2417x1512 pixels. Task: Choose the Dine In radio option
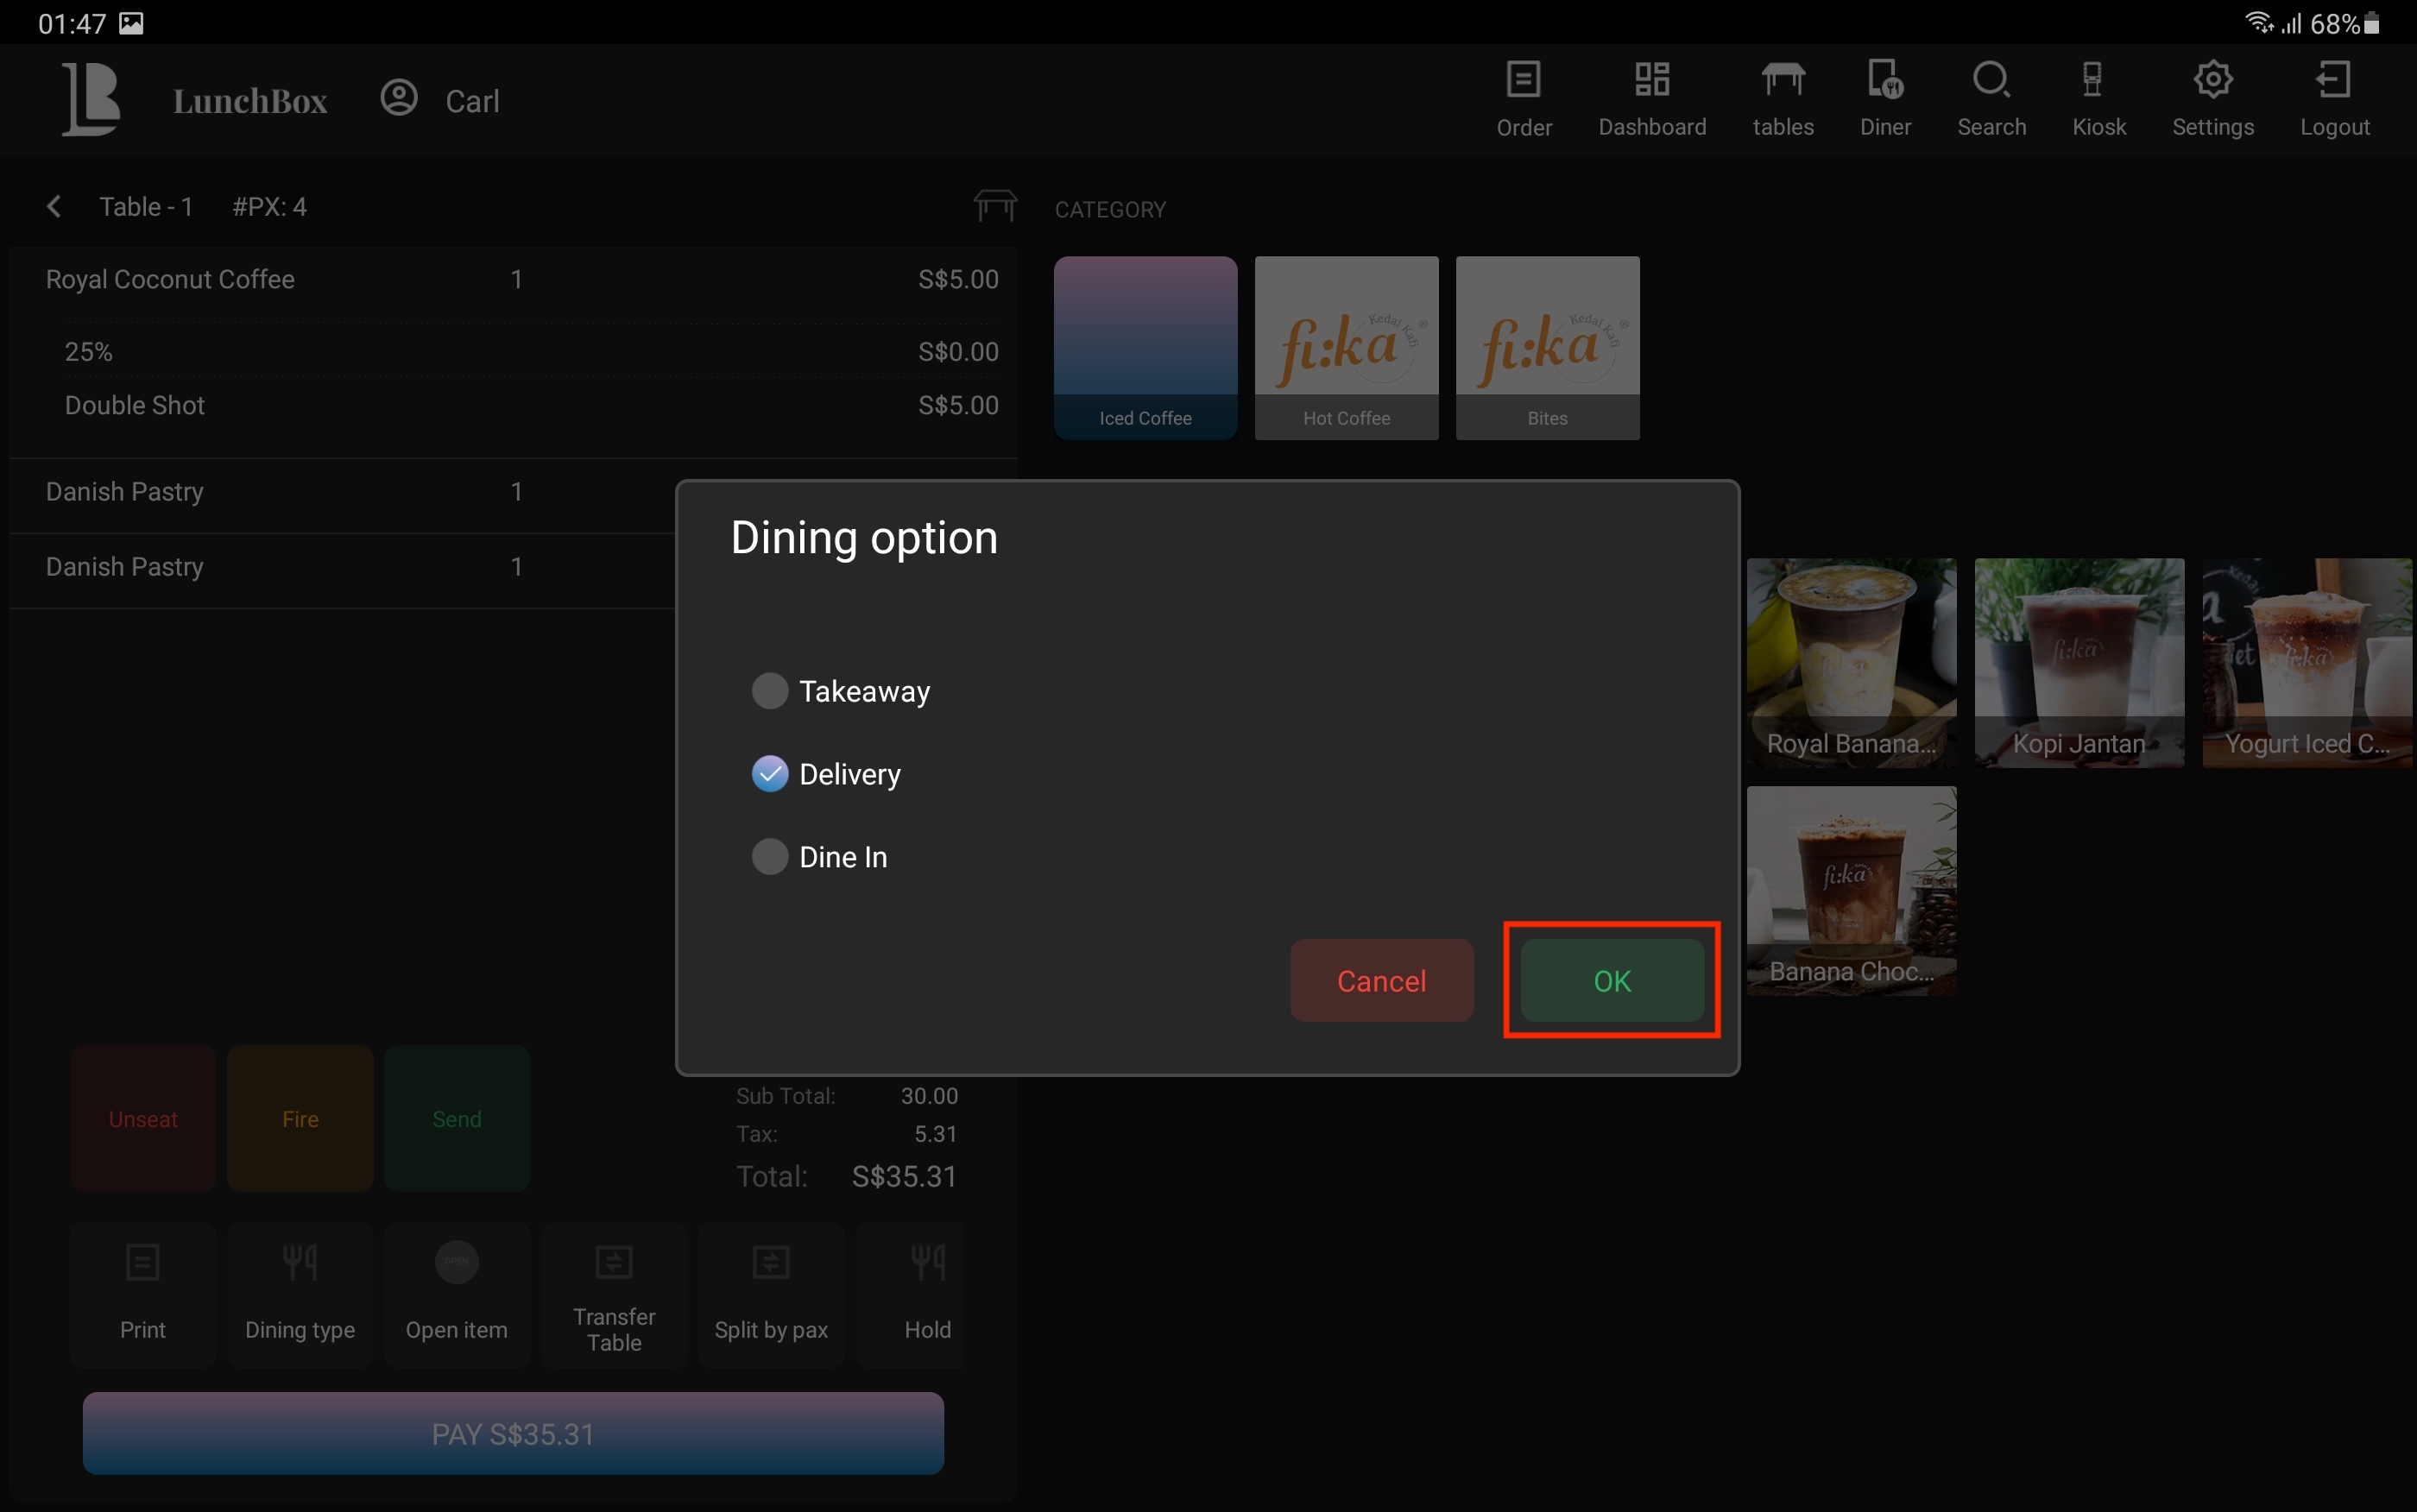click(770, 857)
